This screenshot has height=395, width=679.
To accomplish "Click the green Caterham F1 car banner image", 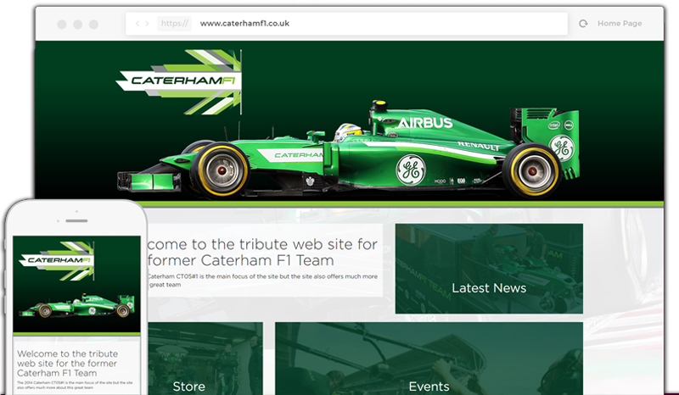I will 349,149.
